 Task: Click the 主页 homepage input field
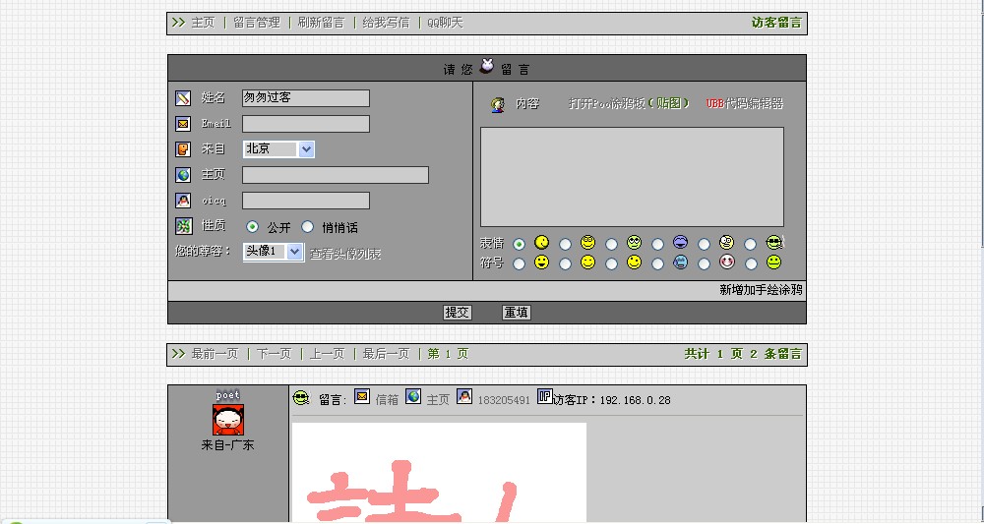[336, 175]
